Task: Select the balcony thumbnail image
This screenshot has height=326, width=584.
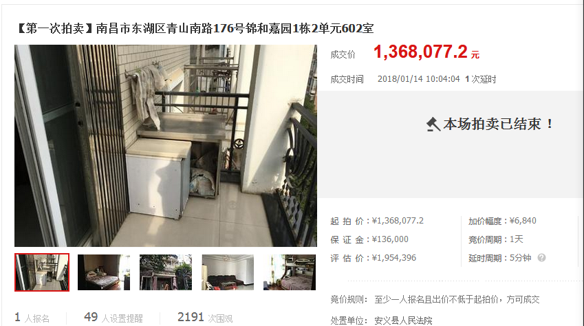Action: (x=42, y=272)
